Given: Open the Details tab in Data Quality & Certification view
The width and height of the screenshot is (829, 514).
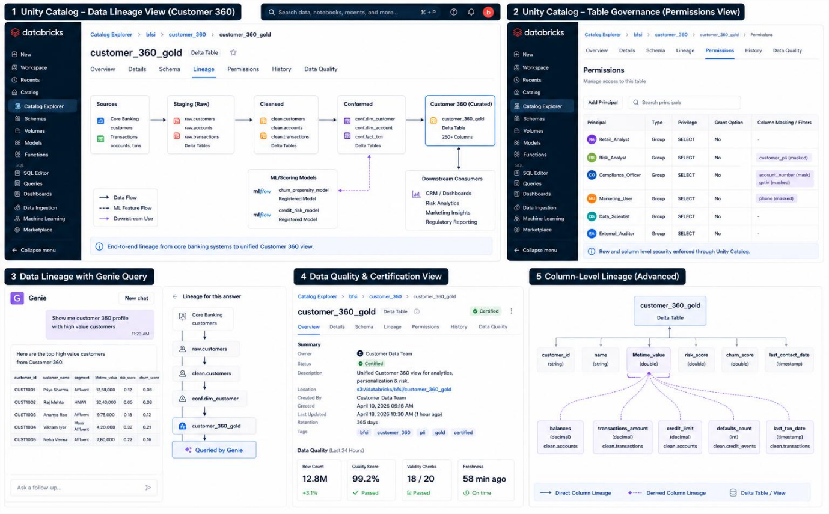Looking at the screenshot, I should [337, 327].
